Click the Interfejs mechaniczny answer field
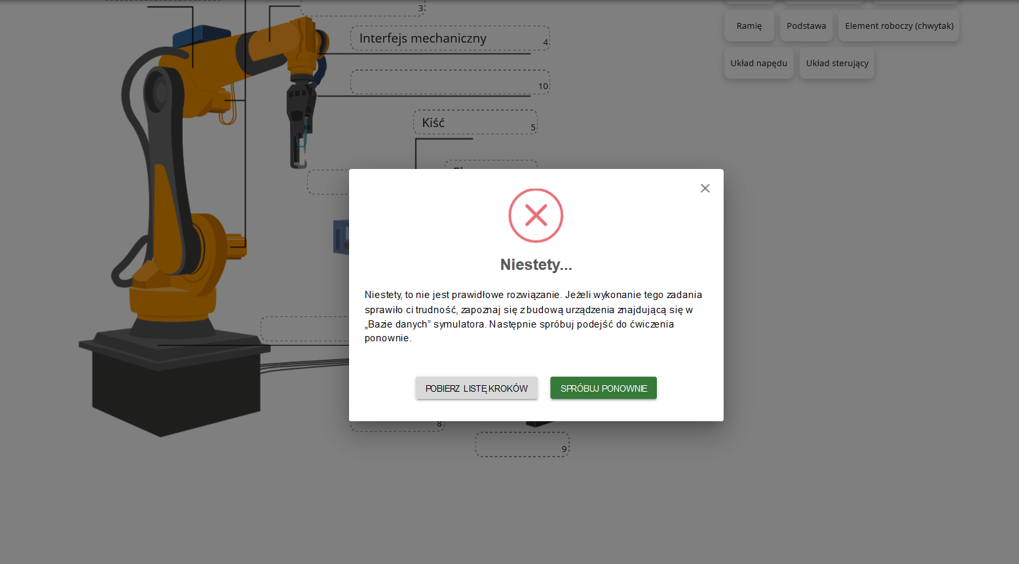The height and width of the screenshot is (564, 1019). (449, 39)
